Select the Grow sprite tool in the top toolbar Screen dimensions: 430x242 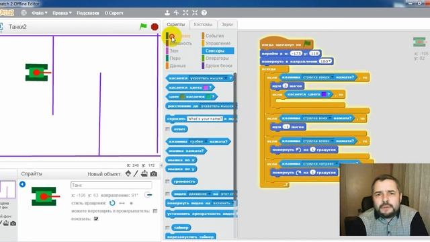(185, 13)
